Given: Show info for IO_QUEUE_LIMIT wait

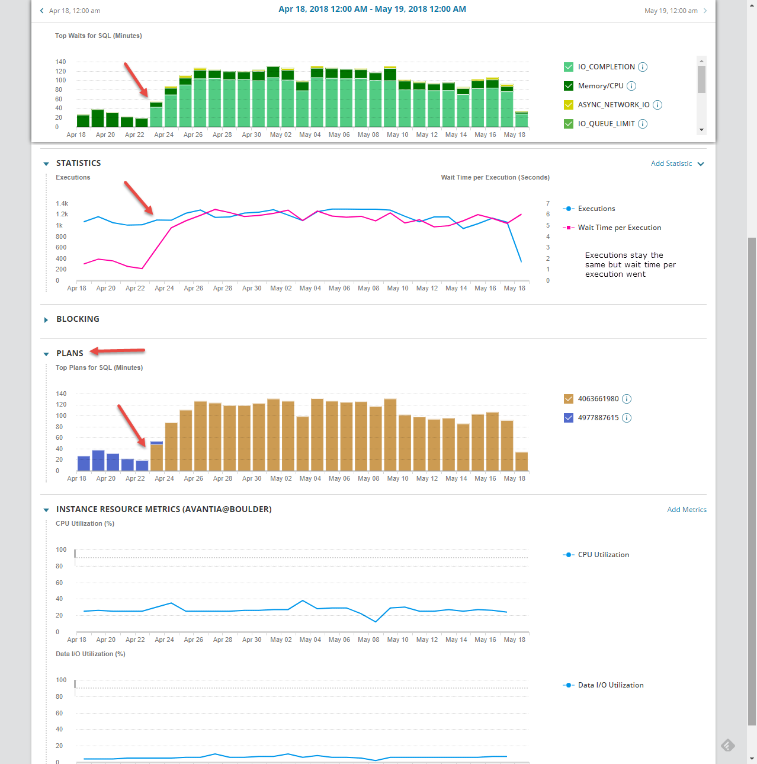Looking at the screenshot, I should coord(643,124).
